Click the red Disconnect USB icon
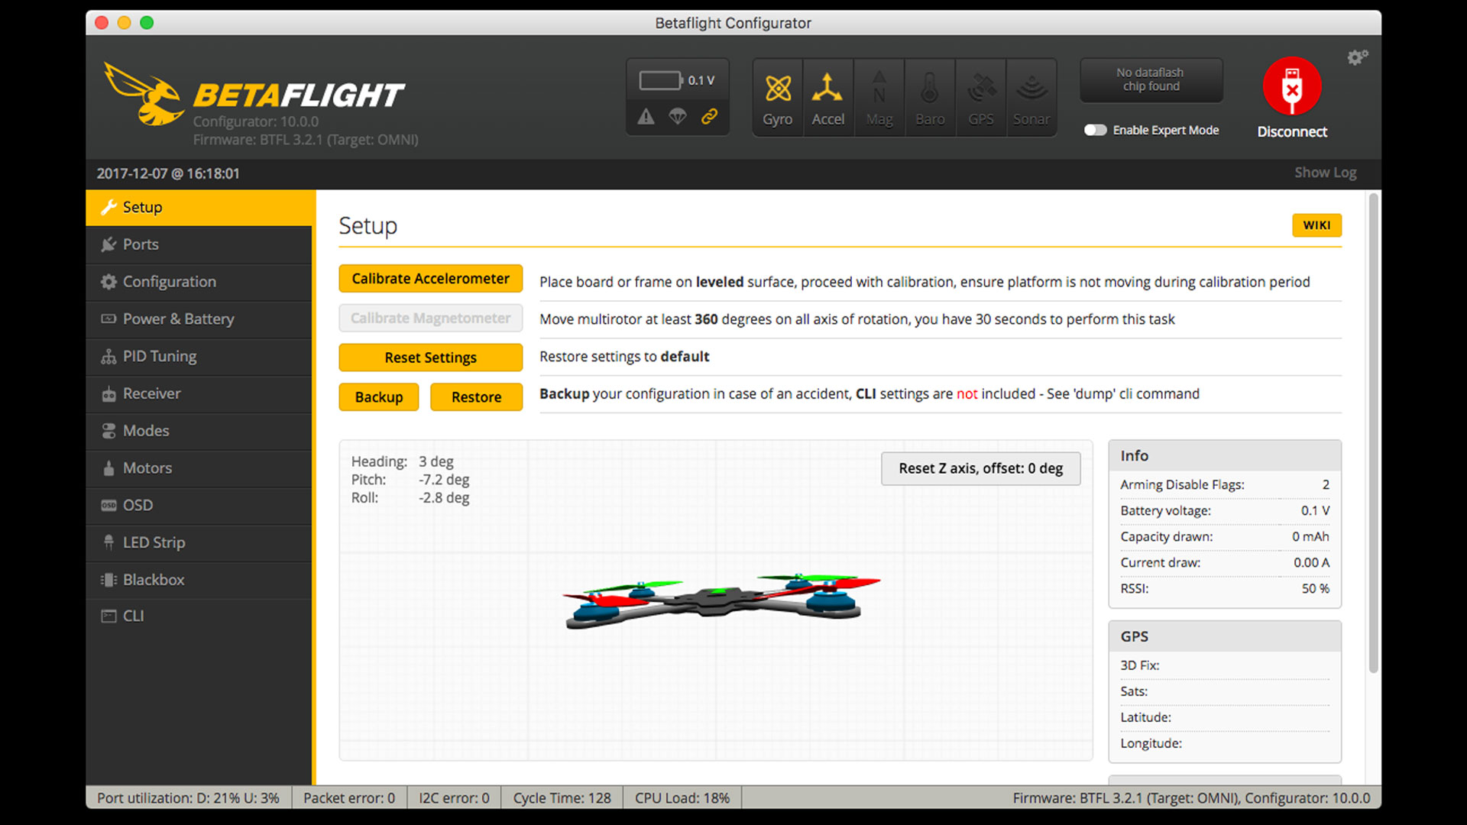The width and height of the screenshot is (1467, 825). (x=1292, y=86)
